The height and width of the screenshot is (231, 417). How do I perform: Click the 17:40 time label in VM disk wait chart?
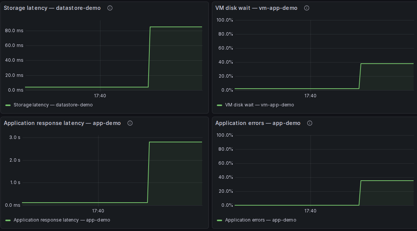(x=310, y=96)
